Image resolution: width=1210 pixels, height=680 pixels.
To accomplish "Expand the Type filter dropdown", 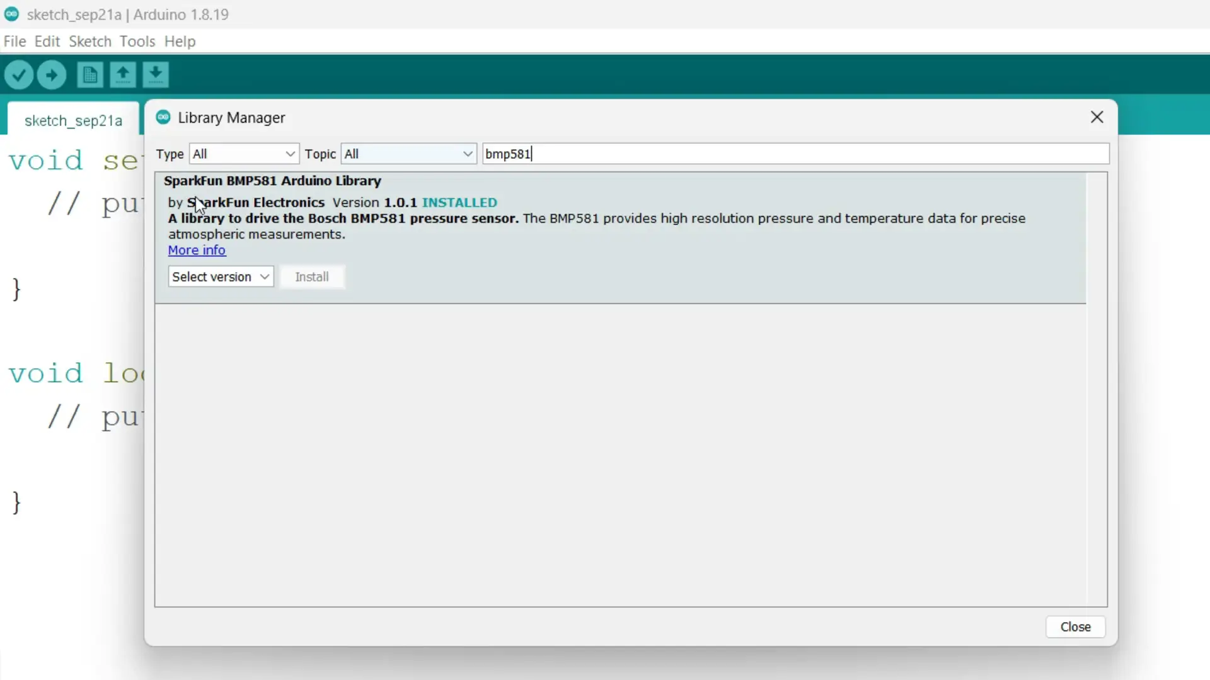I will click(x=244, y=154).
